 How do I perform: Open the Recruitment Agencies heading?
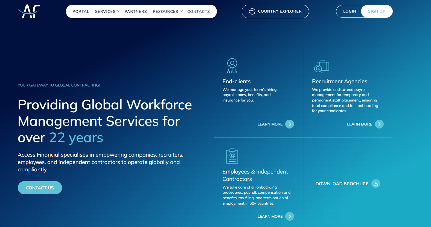pos(339,81)
